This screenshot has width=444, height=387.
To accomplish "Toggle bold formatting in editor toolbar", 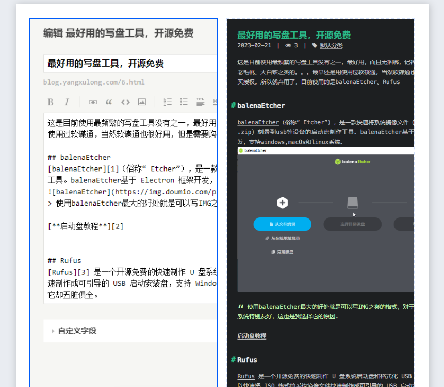I will [x=51, y=102].
